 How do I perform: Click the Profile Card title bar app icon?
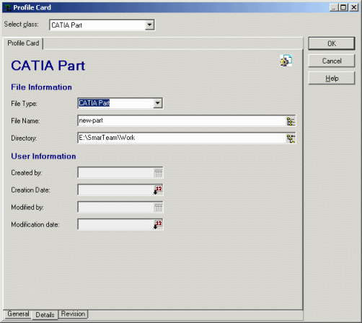[8, 7]
